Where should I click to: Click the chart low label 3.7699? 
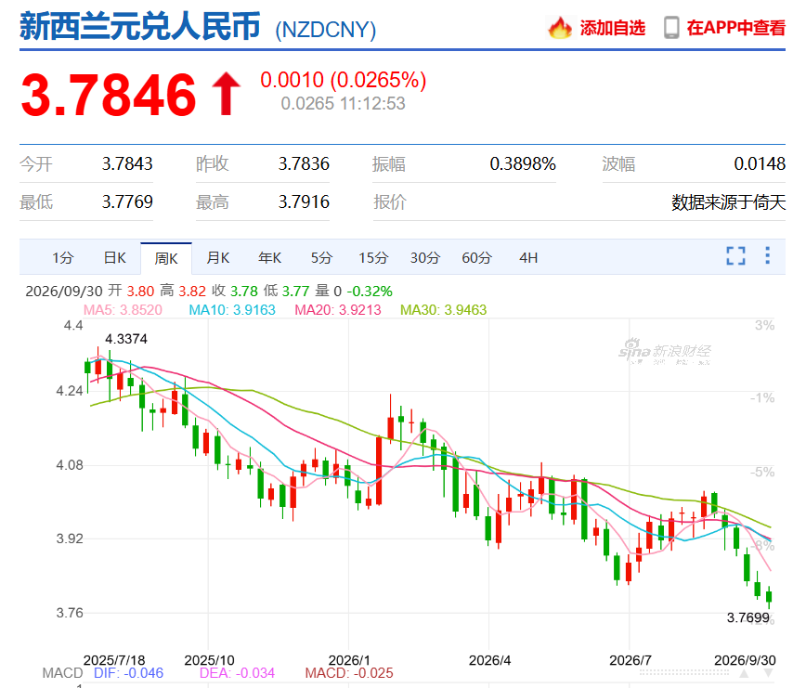748,617
